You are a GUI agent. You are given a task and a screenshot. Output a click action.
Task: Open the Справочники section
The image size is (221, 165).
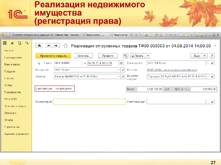coord(12,127)
